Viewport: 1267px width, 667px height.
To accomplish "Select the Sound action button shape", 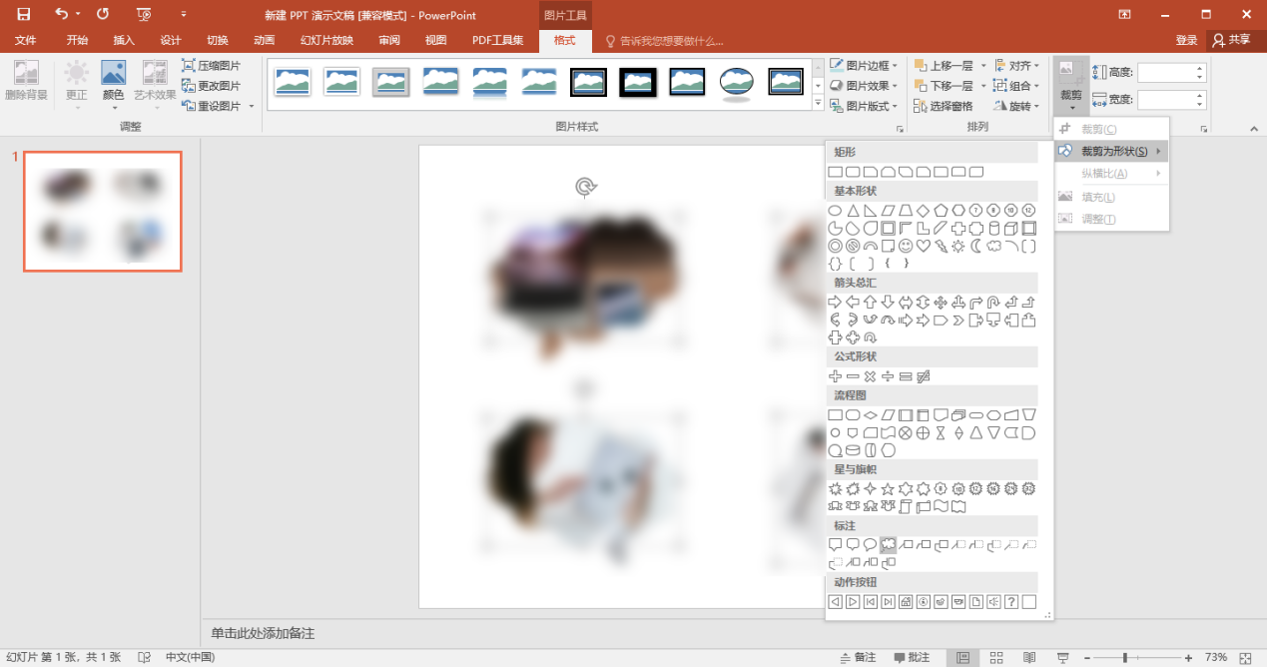I will (993, 601).
